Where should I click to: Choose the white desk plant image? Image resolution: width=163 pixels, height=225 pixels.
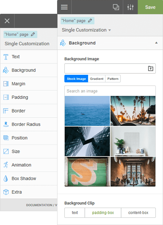point(133,141)
